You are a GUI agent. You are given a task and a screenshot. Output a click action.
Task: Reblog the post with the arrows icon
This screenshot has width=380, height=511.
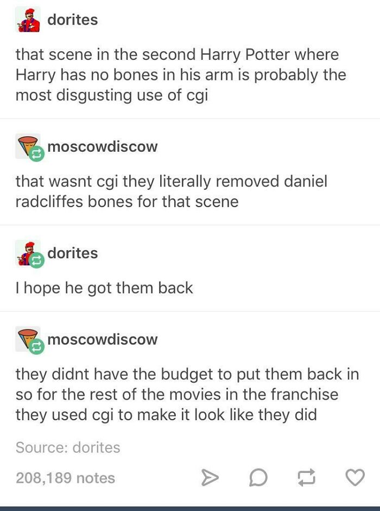[x=307, y=478]
